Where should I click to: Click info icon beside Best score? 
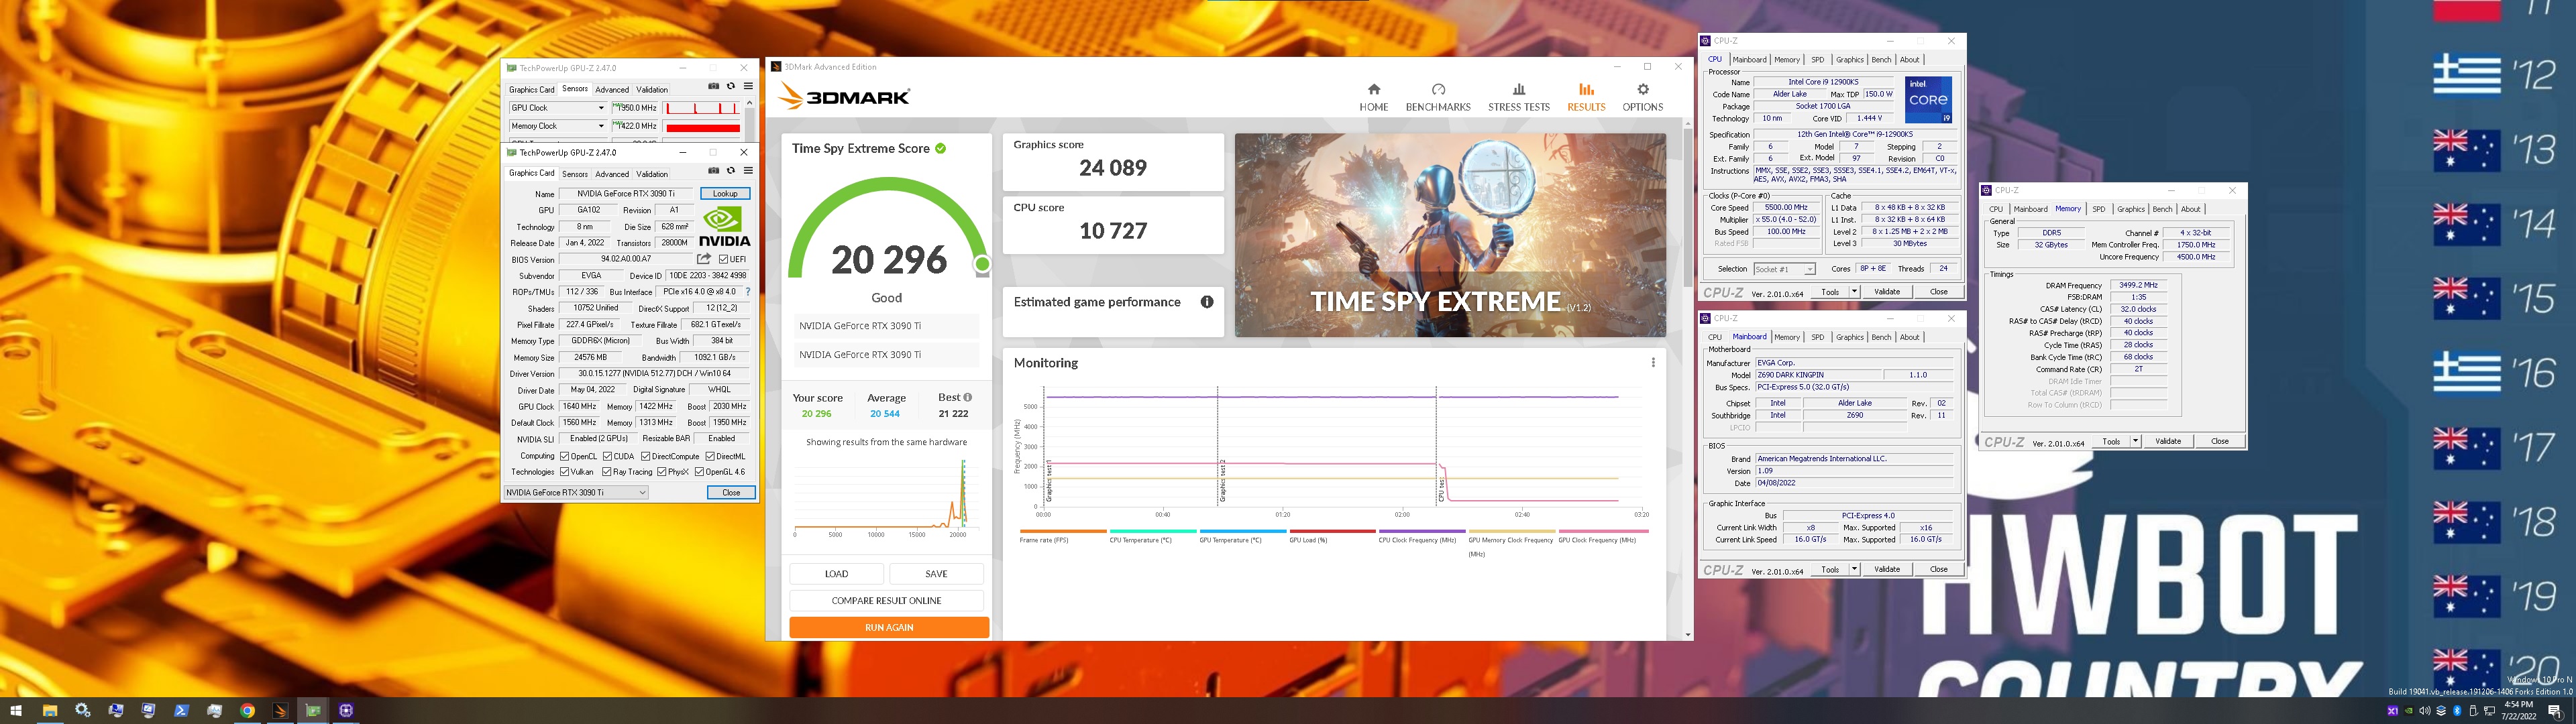(x=967, y=397)
